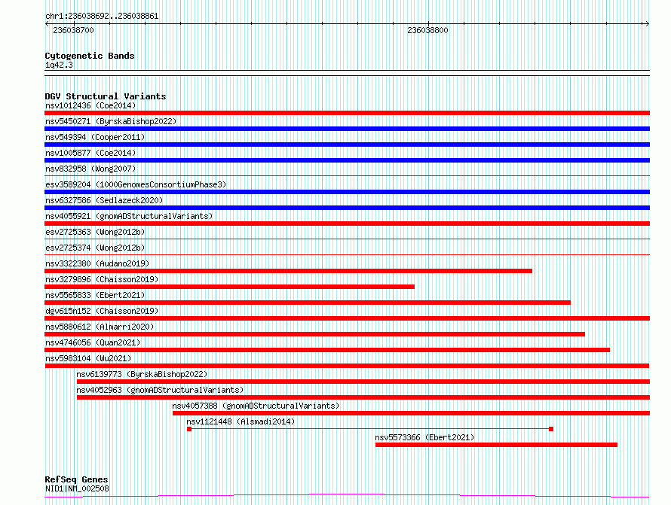Click the RefSeq Genes track title
Image resolution: width=671 pixels, height=505 pixels.
pyautogui.click(x=76, y=479)
